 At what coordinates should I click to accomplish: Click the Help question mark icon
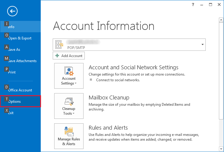coord(193,4)
